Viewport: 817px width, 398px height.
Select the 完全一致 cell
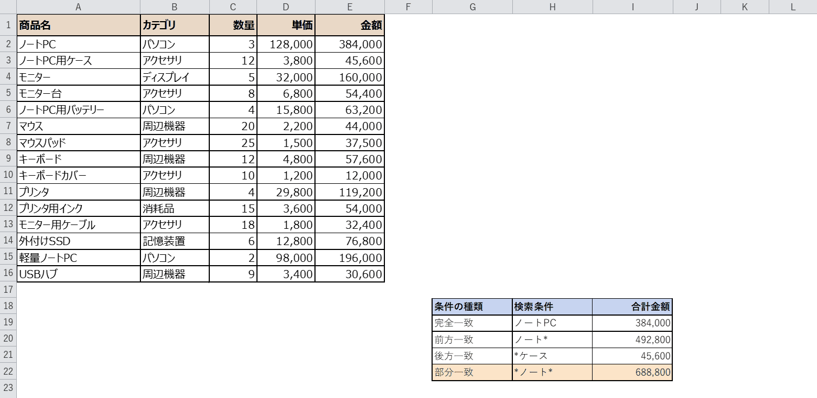pos(472,323)
